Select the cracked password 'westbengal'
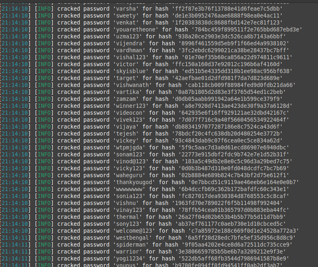The height and width of the screenshot is (267, 318). pos(132,238)
